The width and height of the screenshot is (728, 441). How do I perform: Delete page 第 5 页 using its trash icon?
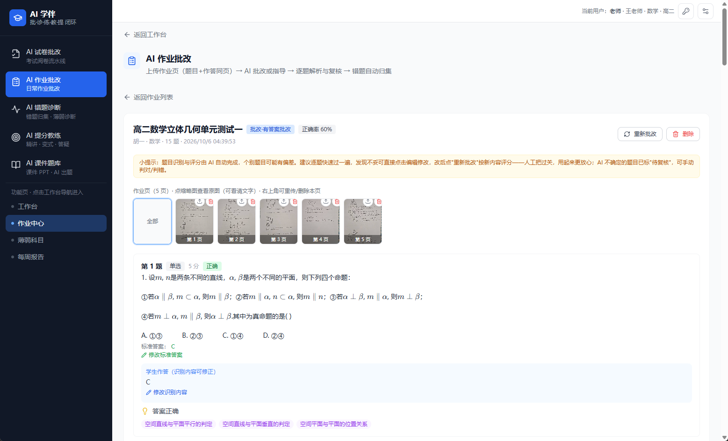tap(379, 201)
